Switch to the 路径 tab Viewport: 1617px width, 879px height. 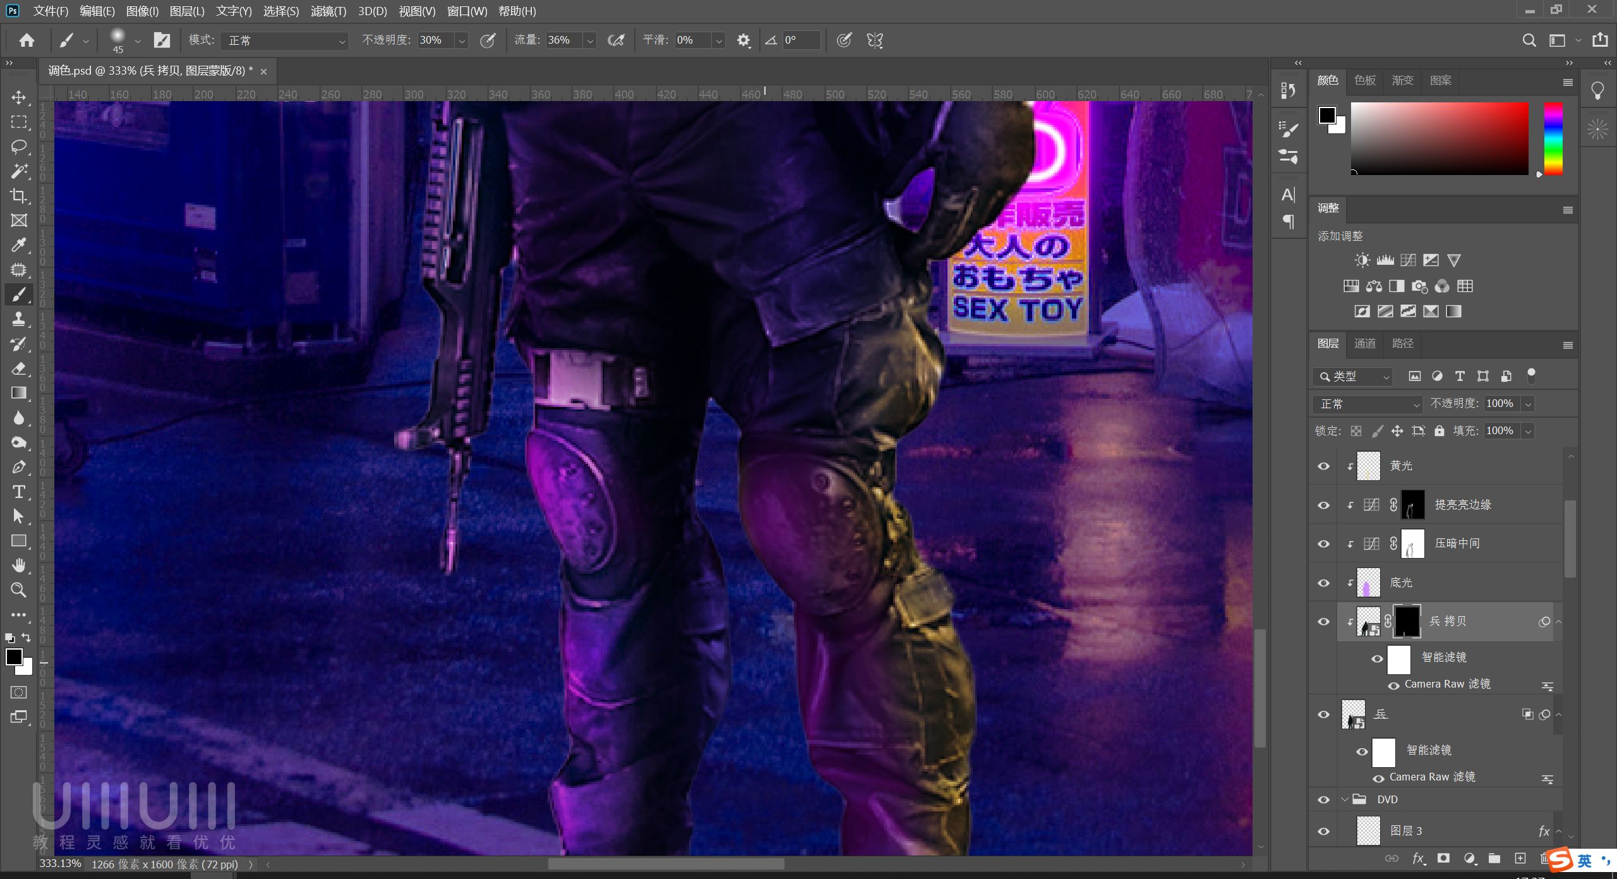coord(1402,343)
